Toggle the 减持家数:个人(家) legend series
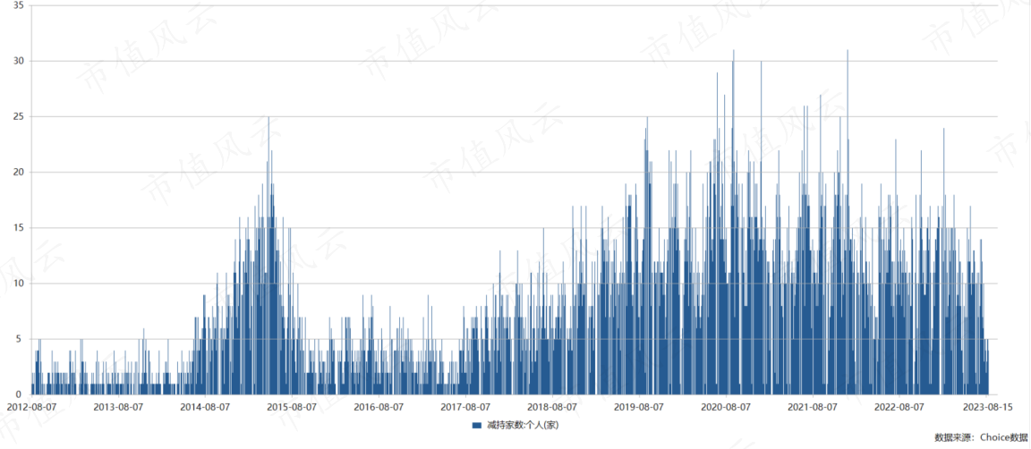Viewport: 1031px width, 449px height. 515,426
